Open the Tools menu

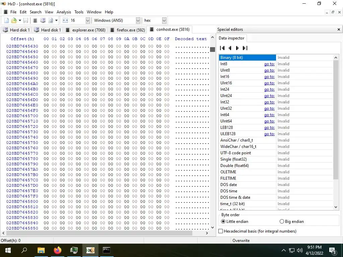point(79,12)
